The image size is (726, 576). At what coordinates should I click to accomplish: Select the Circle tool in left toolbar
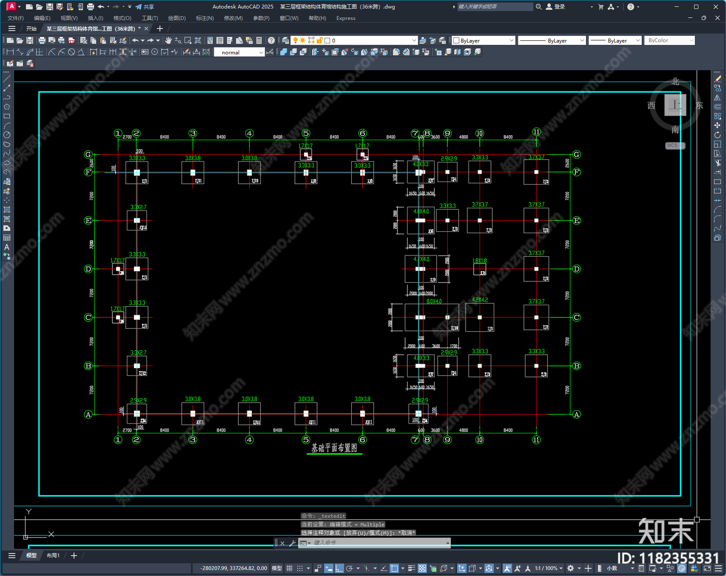[7, 135]
